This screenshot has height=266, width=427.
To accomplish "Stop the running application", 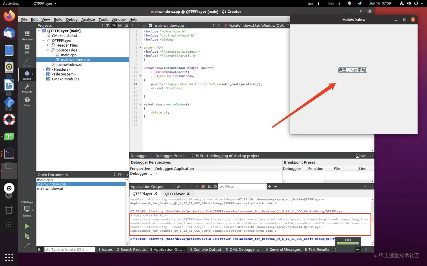I will (203, 187).
